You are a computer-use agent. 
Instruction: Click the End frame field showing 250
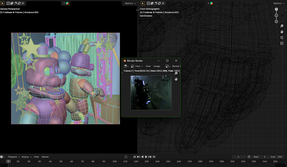tap(276, 157)
